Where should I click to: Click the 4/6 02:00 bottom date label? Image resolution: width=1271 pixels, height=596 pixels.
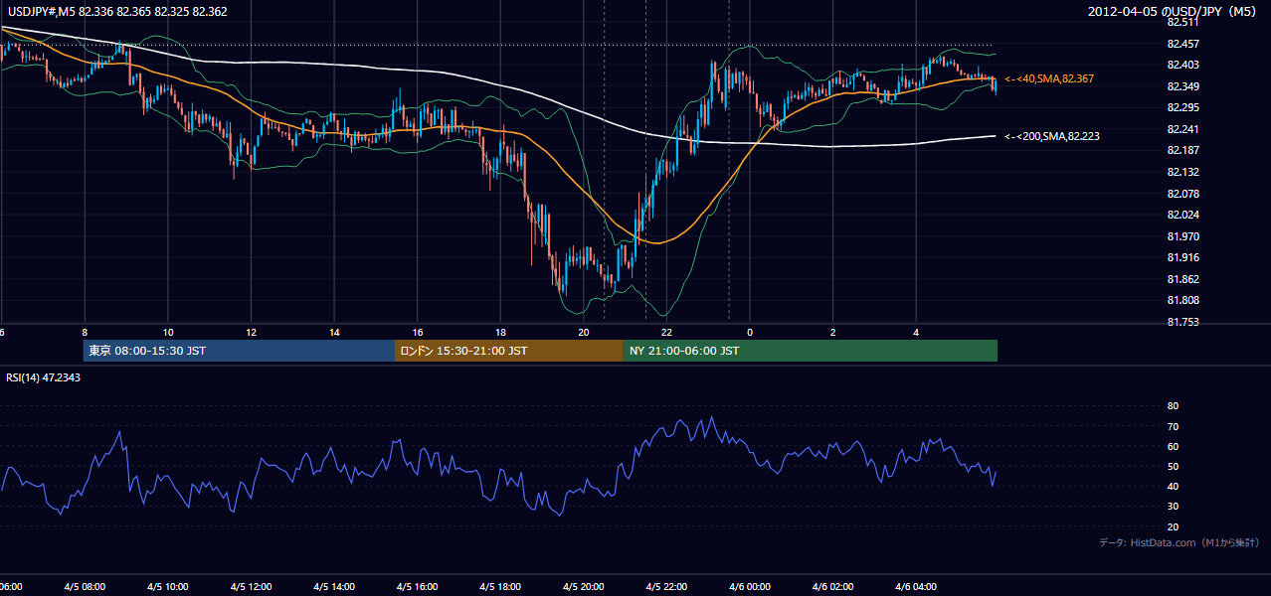[x=833, y=587]
